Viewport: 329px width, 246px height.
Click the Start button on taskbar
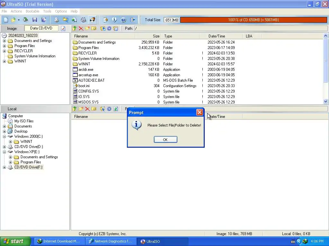pyautogui.click(x=15, y=242)
